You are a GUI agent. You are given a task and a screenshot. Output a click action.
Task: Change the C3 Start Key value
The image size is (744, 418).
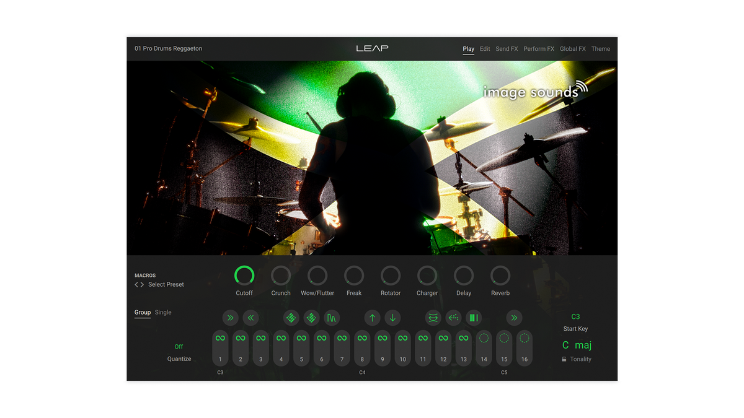click(x=575, y=317)
